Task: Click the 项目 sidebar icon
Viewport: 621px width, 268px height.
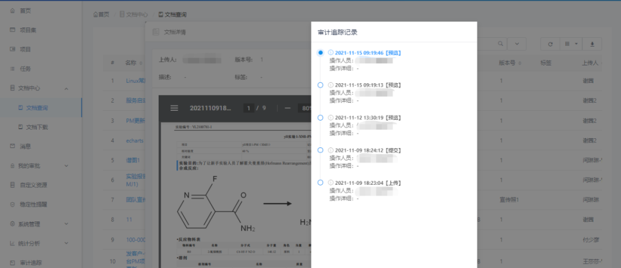Action: click(x=13, y=49)
